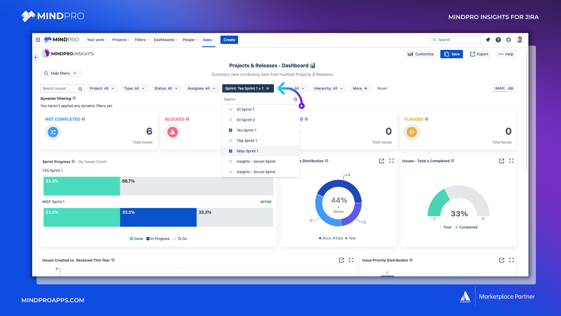Save the dashboard
Image resolution: width=561 pixels, height=316 pixels.
451,54
